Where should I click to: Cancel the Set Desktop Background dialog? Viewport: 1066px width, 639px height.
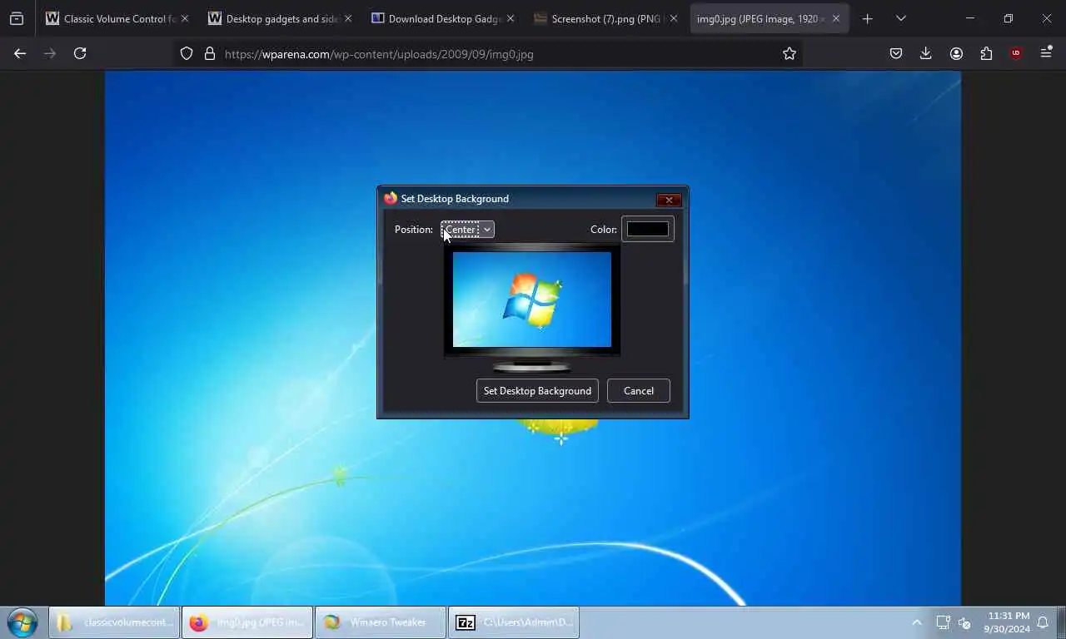(x=639, y=391)
